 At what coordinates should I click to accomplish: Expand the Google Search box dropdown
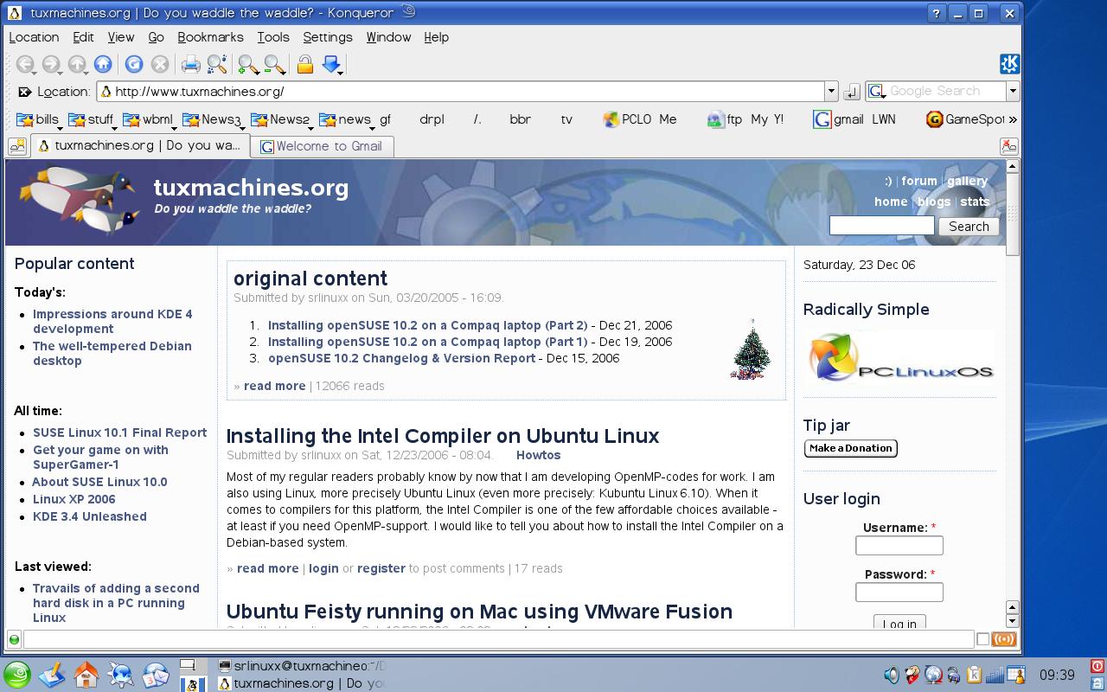pos(1013,92)
